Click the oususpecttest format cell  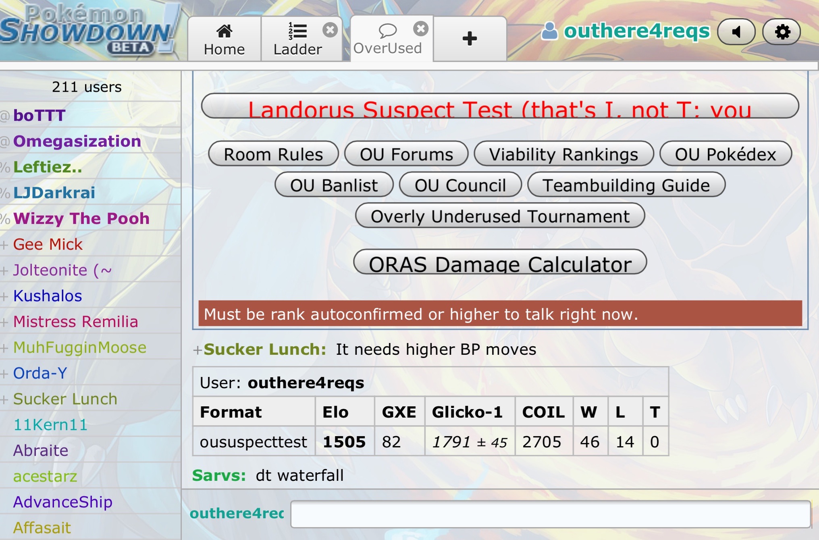pyautogui.click(x=253, y=442)
